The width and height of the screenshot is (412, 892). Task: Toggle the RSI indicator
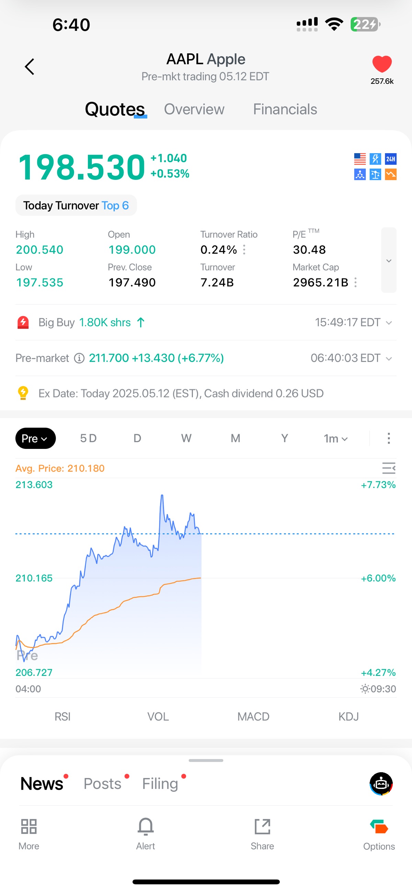click(63, 716)
